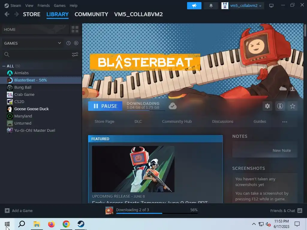Click the Yu-Gi-Oh! Master Duel icon

pos(10,131)
